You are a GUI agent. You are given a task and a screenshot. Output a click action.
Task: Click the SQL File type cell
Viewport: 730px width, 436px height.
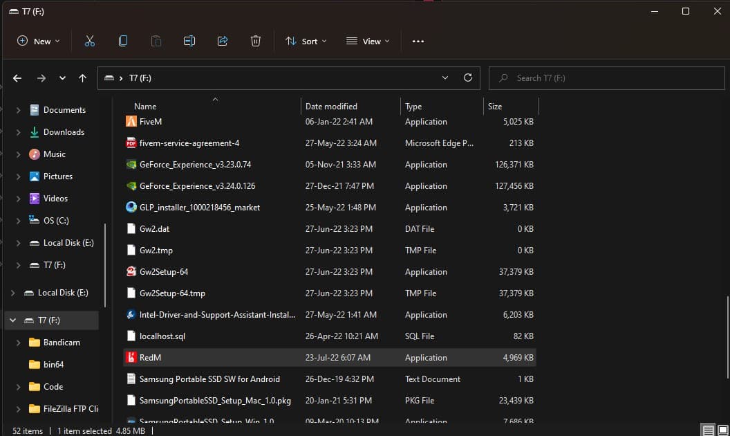pos(420,336)
